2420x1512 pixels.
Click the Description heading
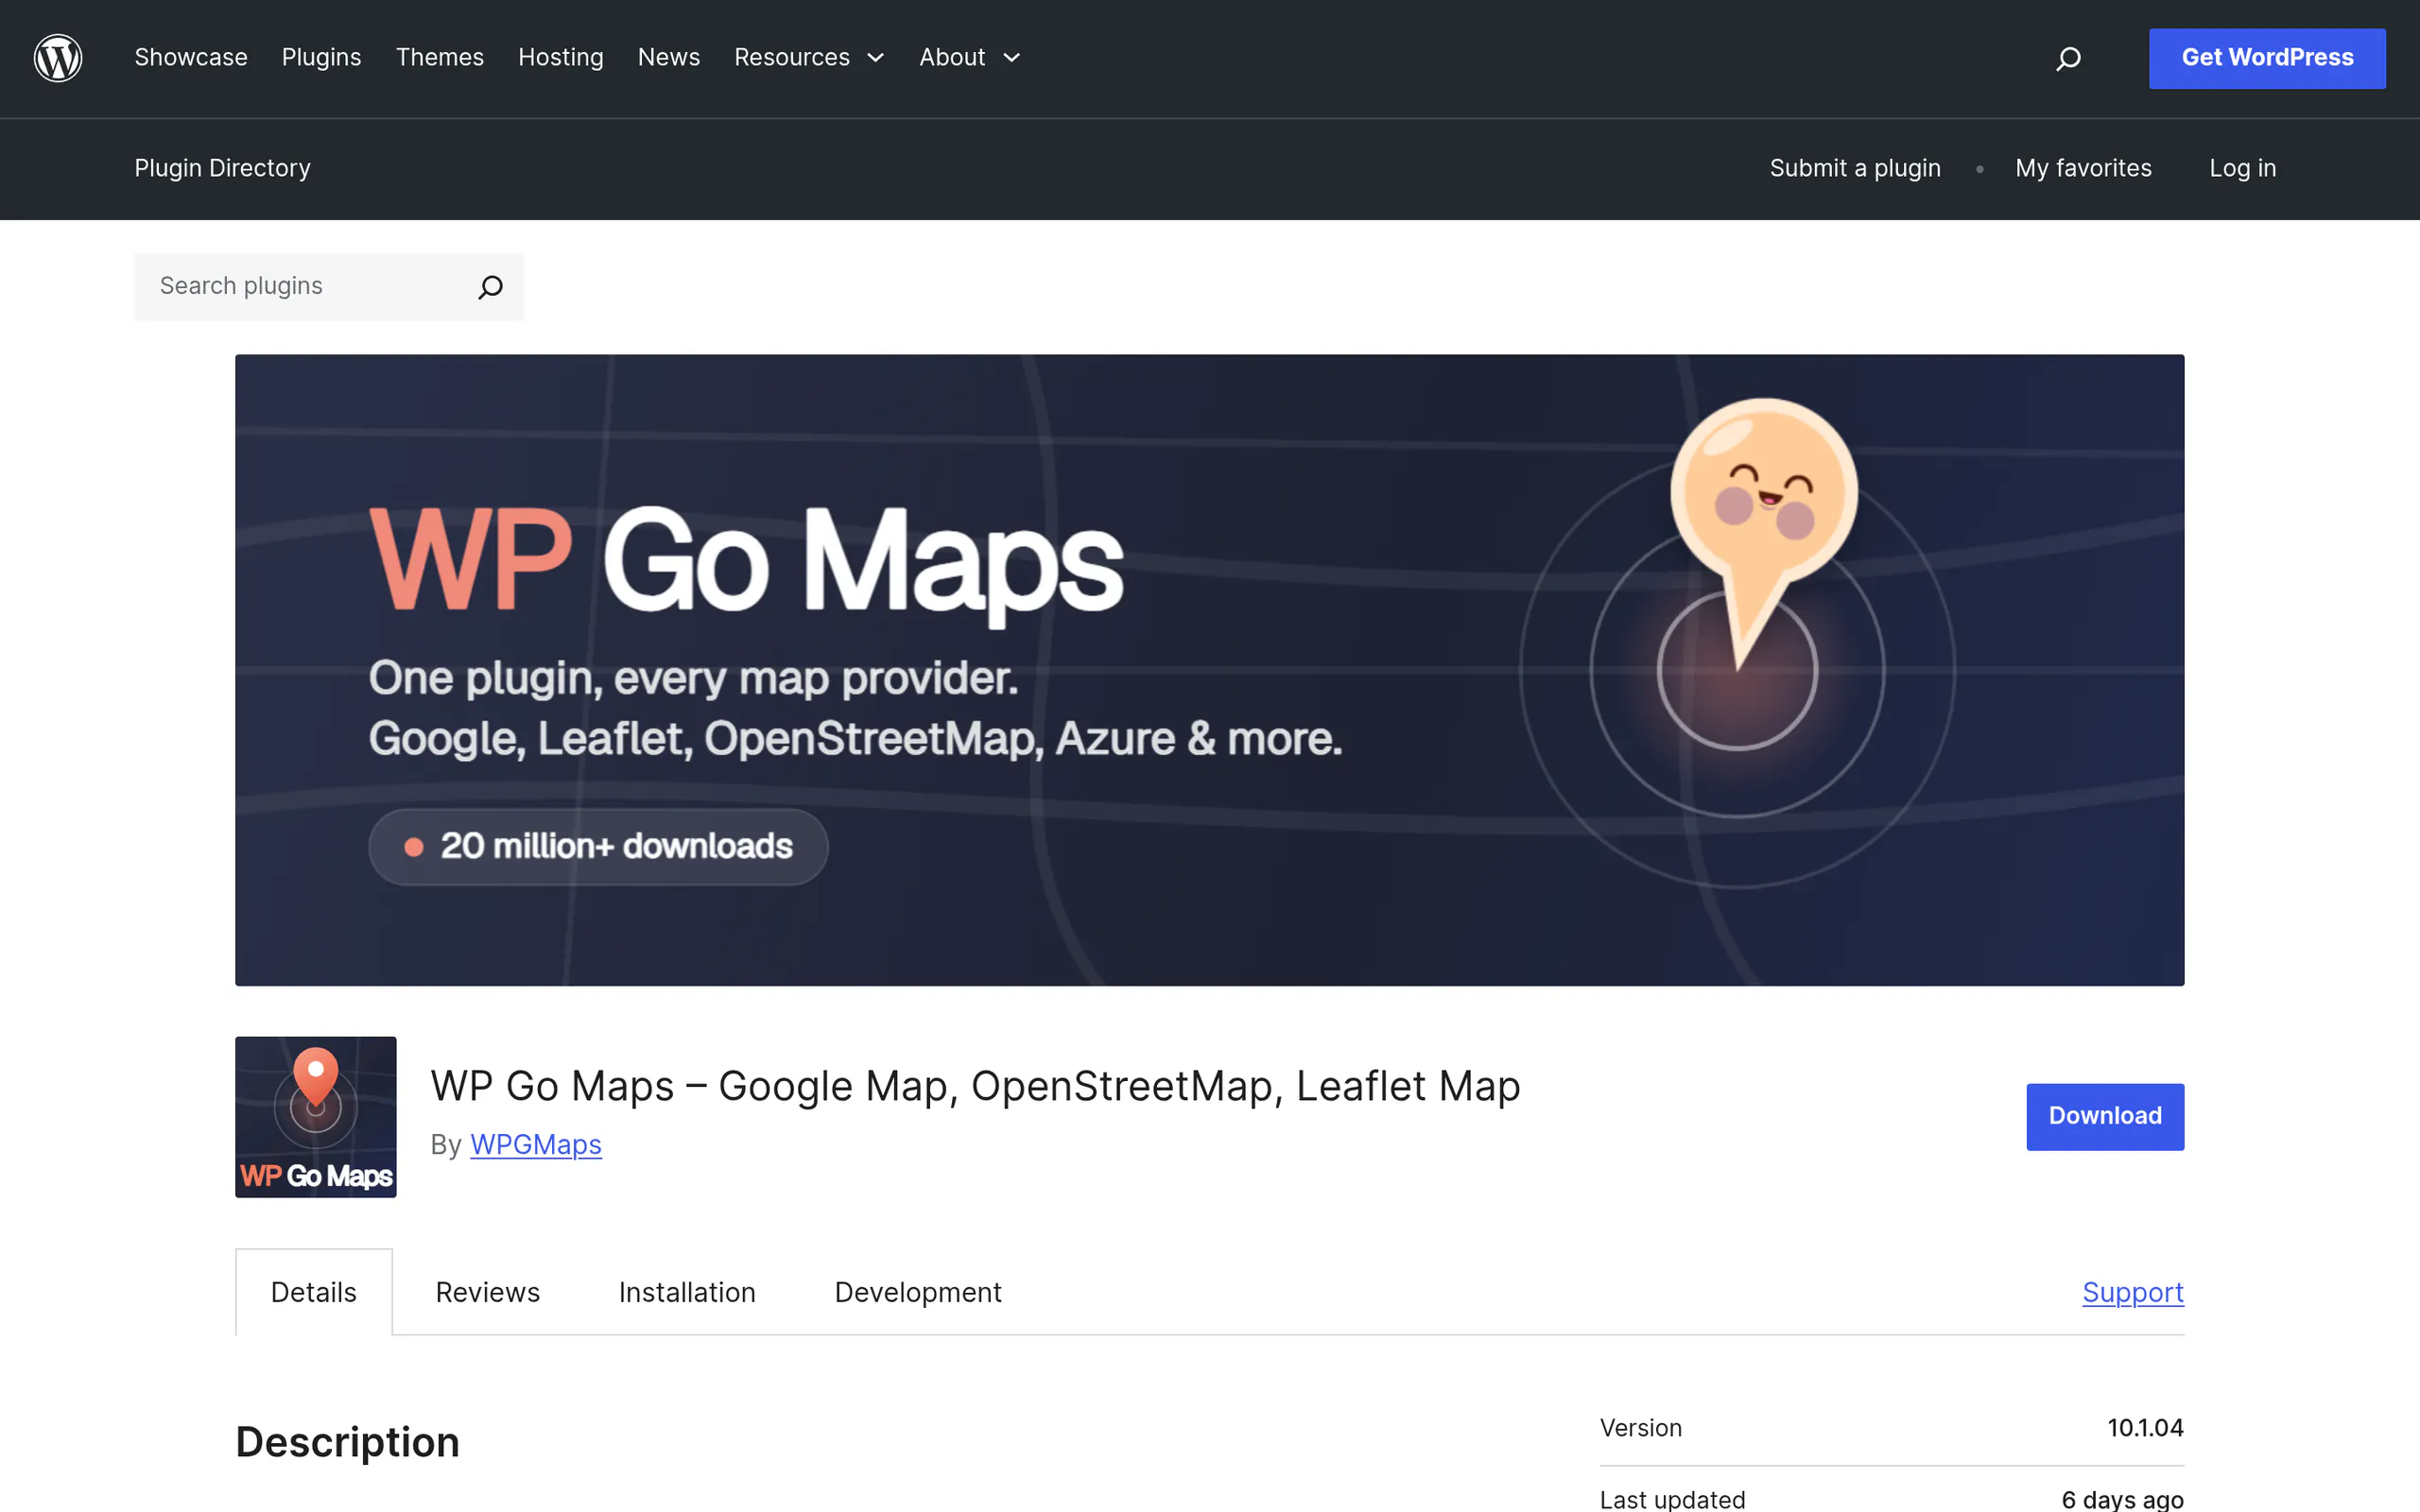pyautogui.click(x=348, y=1442)
